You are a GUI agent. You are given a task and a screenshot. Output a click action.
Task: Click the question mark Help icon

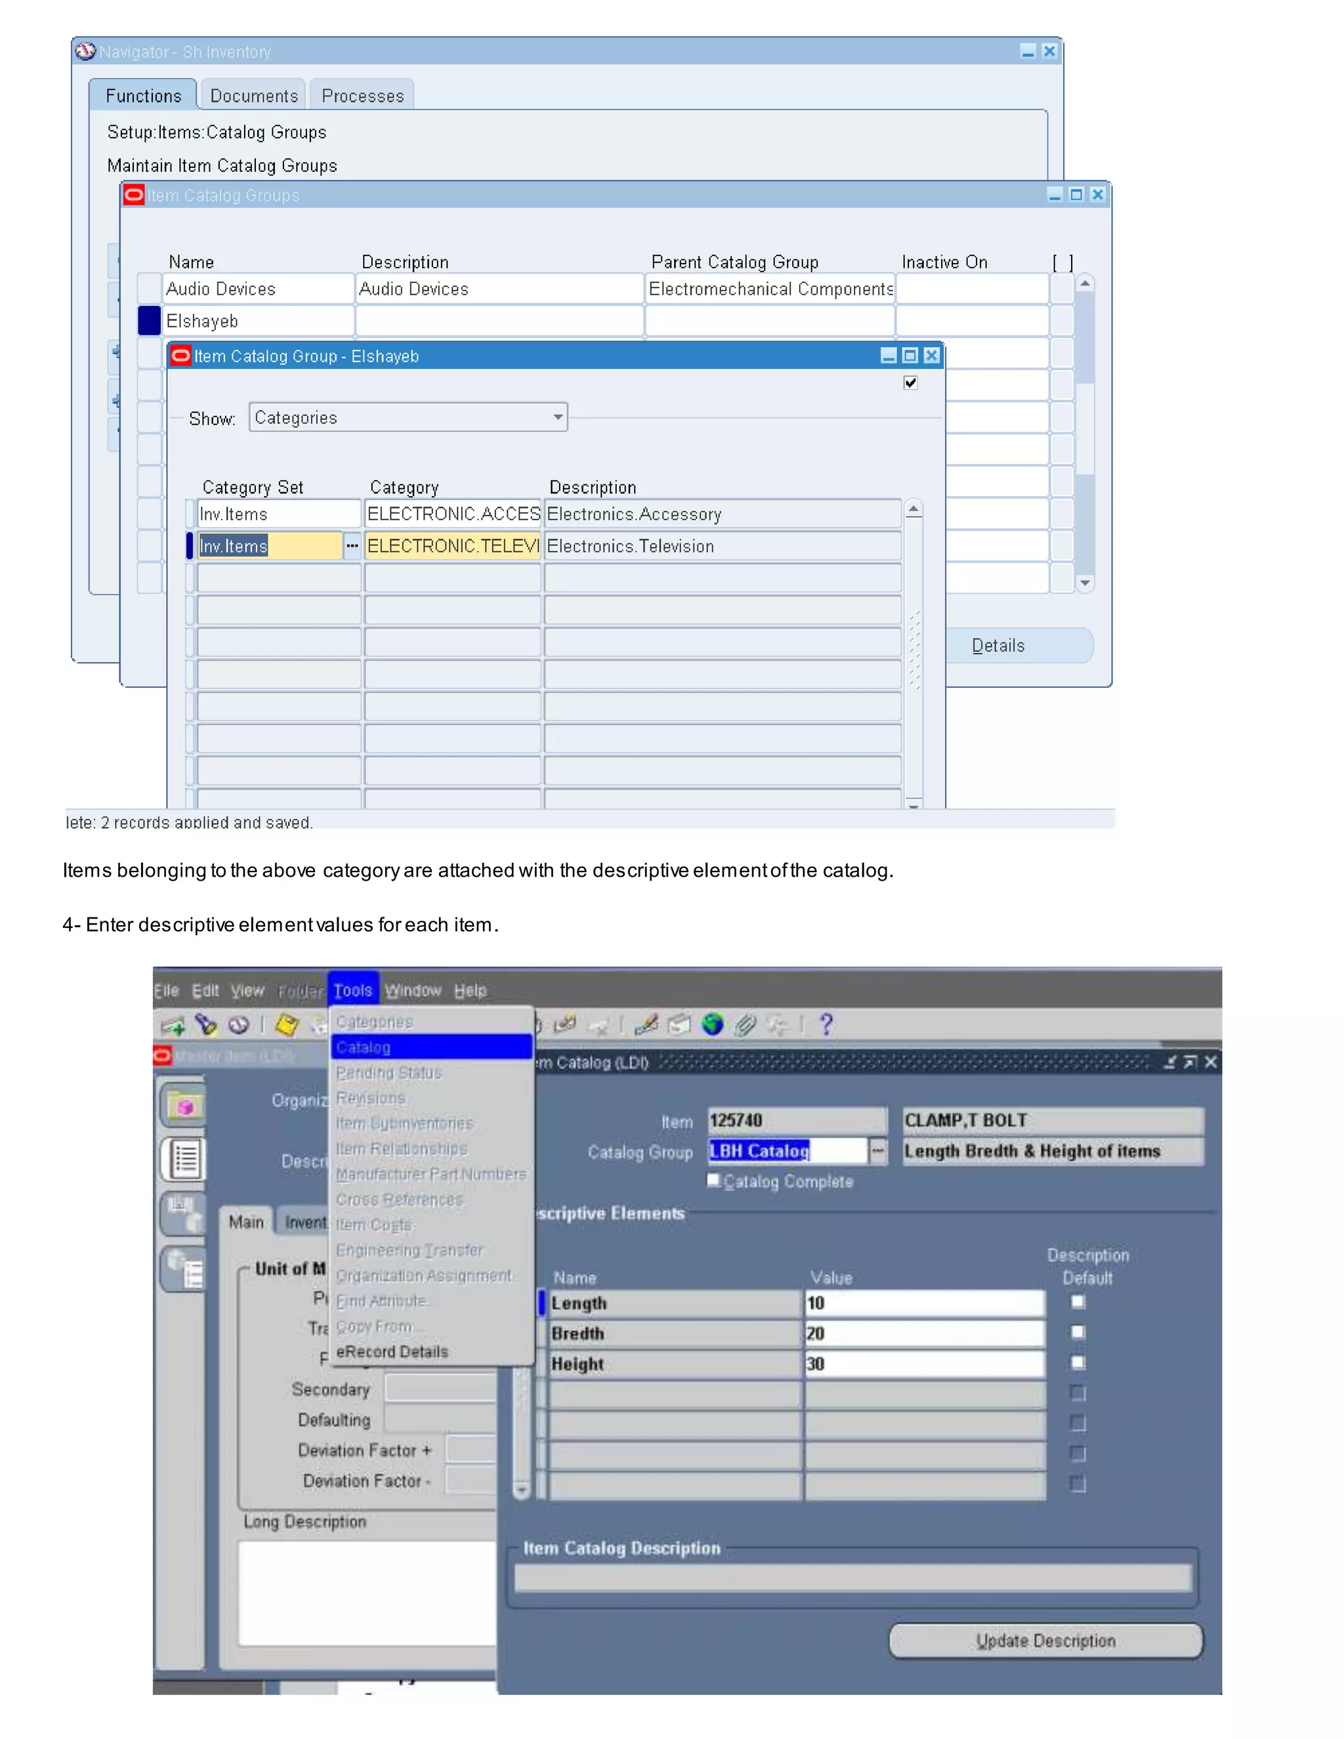826,1024
